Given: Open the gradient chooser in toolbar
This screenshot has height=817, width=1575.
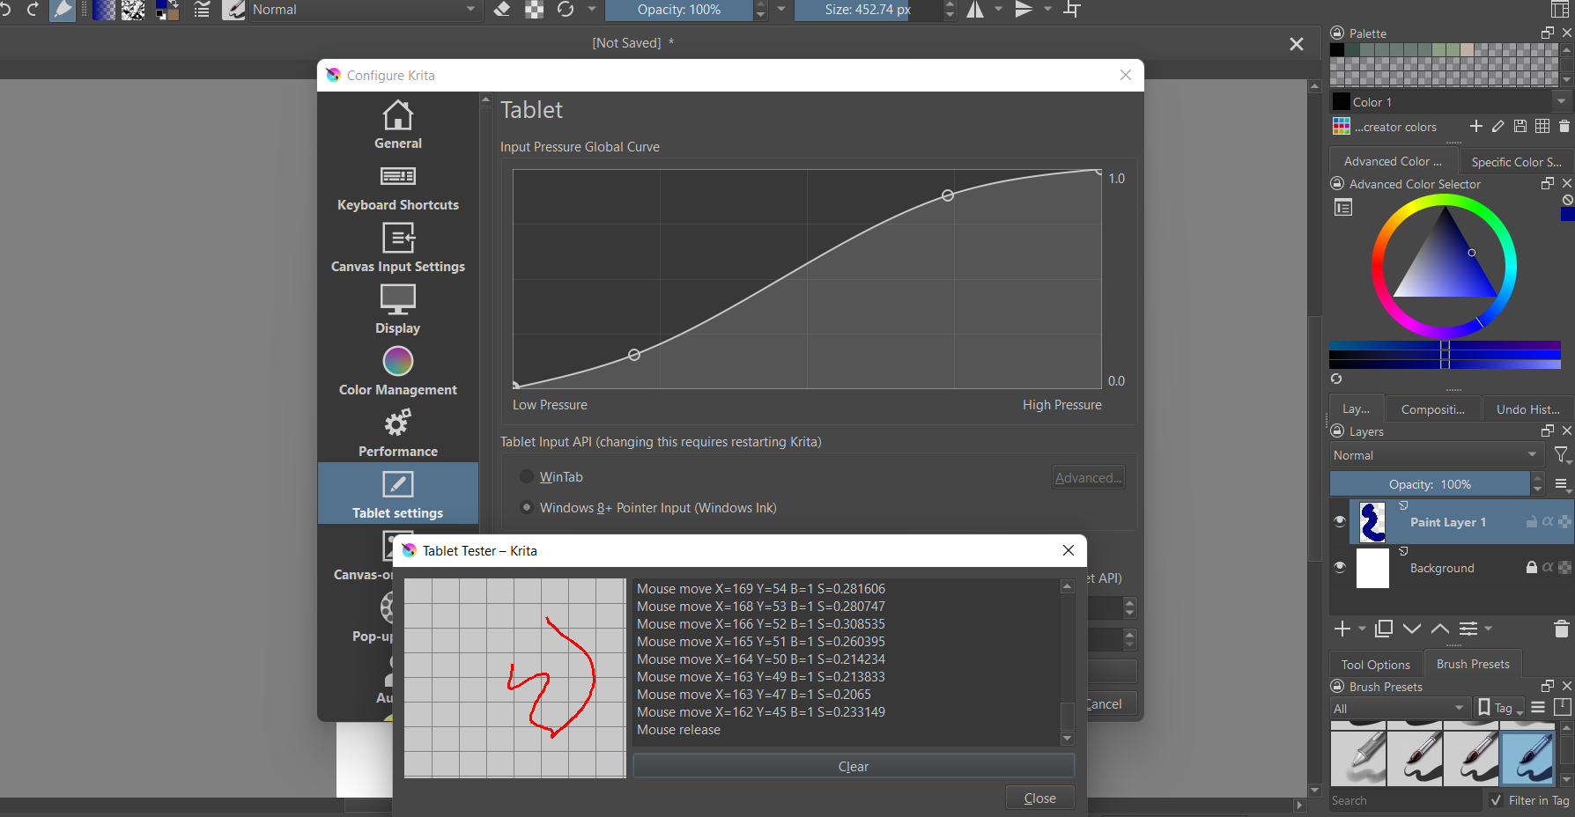Looking at the screenshot, I should pos(104,10).
